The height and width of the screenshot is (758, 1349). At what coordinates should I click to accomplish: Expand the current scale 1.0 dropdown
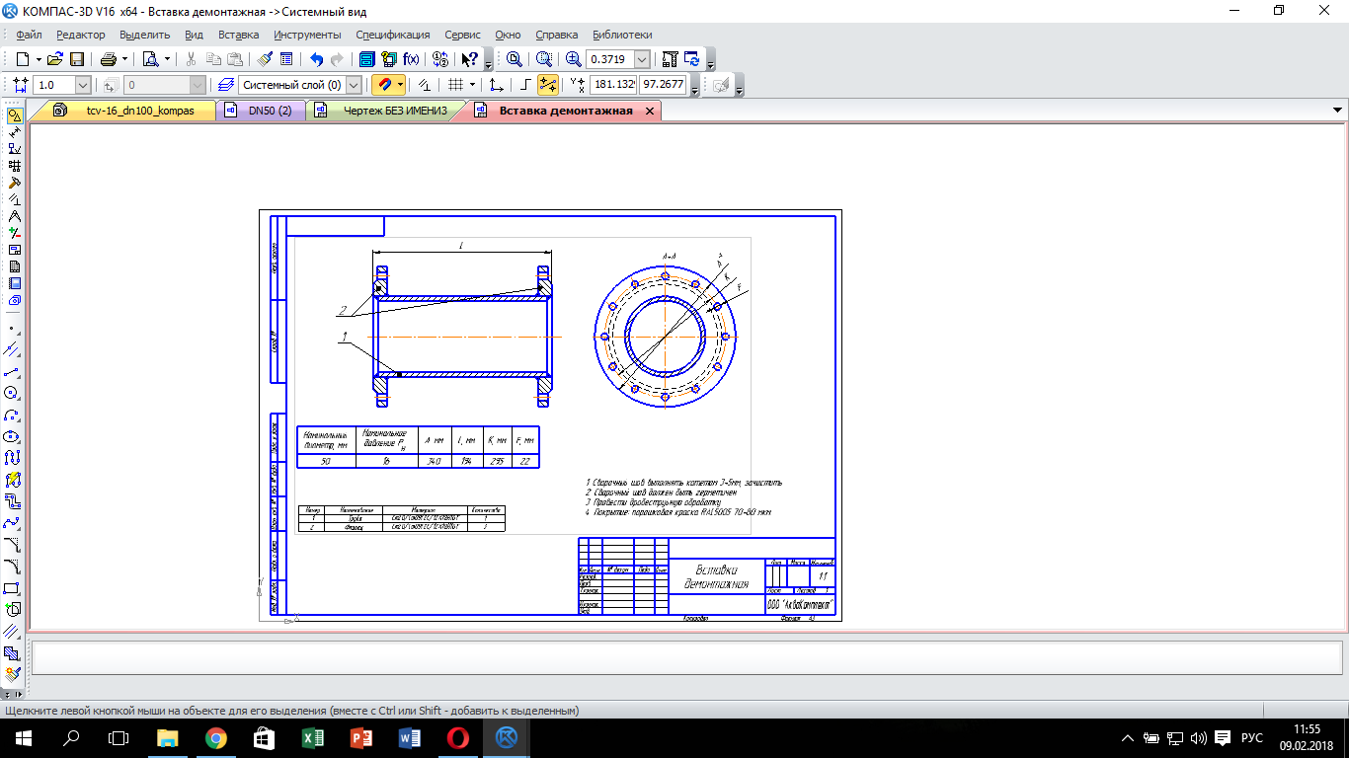[82, 85]
